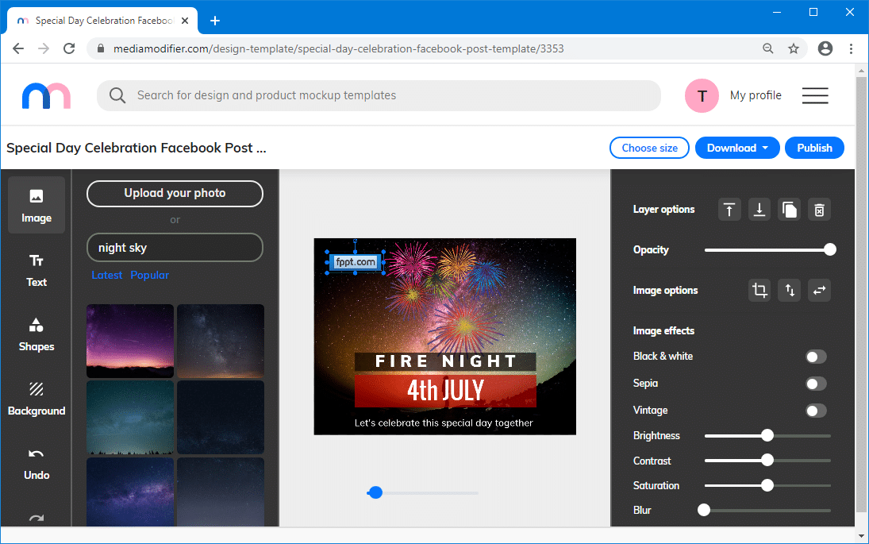Send layer to back icon
The height and width of the screenshot is (544, 869).
point(759,210)
